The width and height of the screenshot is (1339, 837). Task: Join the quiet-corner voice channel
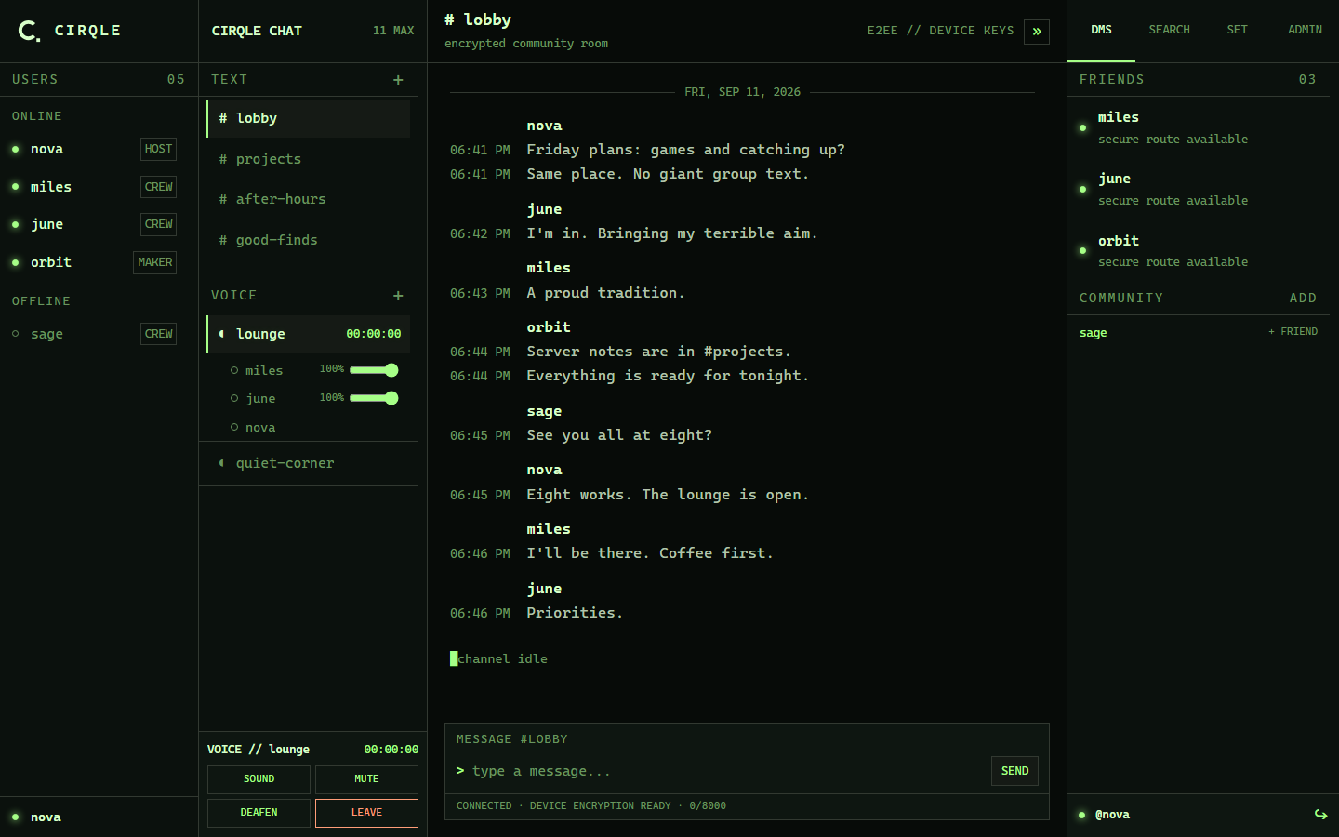[x=308, y=463]
